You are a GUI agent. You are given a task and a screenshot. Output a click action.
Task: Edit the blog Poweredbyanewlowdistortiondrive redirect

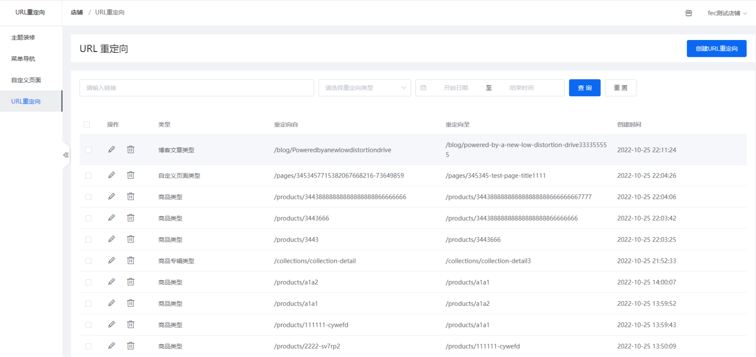click(x=112, y=150)
